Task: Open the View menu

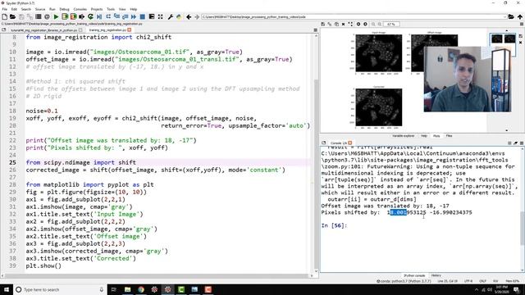Action: coord(122,9)
